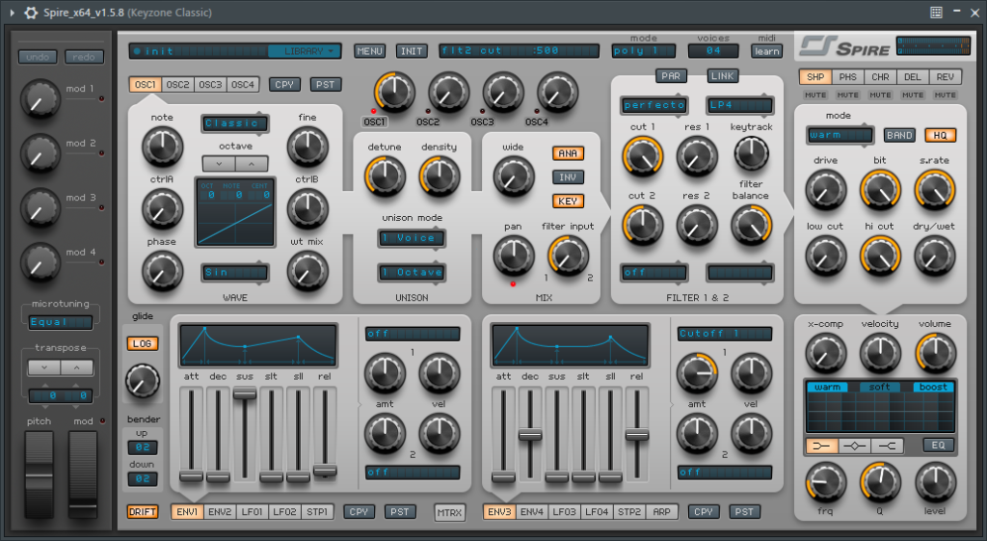Click the MENU button
987x541 pixels.
tap(369, 51)
